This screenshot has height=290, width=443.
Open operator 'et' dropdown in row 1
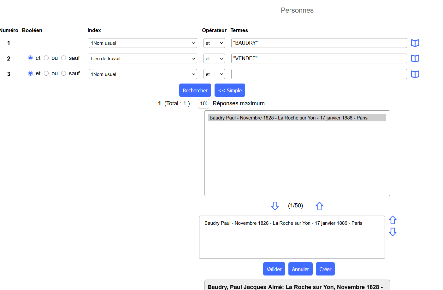point(214,43)
